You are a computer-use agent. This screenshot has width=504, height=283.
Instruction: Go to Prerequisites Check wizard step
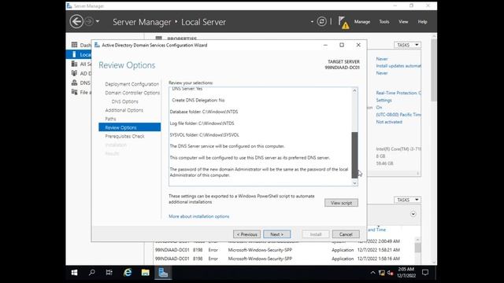point(124,136)
